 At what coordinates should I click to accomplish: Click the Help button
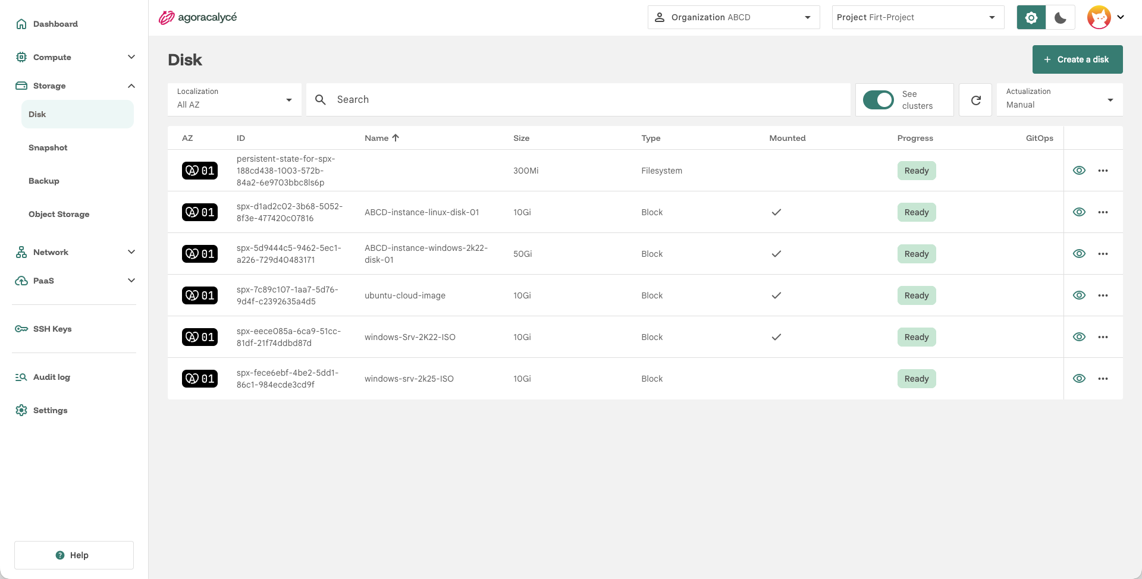(x=74, y=555)
